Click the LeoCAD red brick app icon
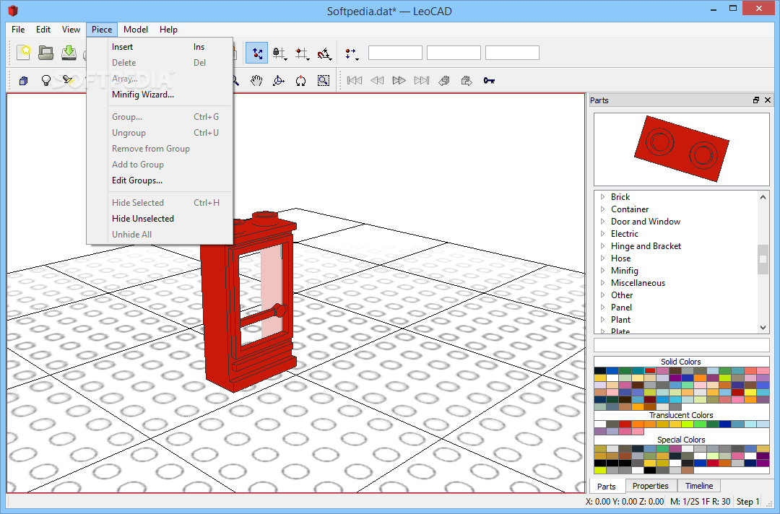780x514 pixels. tap(13, 10)
